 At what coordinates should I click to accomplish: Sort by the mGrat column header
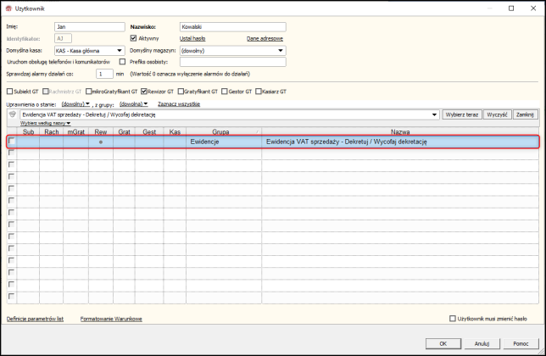(76, 132)
